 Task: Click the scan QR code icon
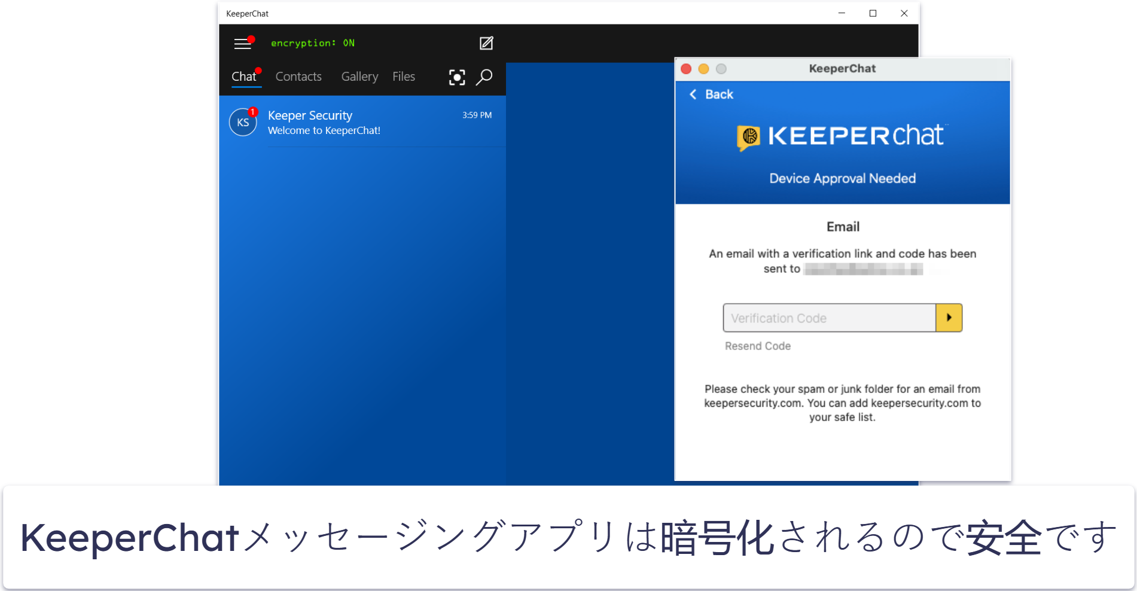click(x=457, y=77)
